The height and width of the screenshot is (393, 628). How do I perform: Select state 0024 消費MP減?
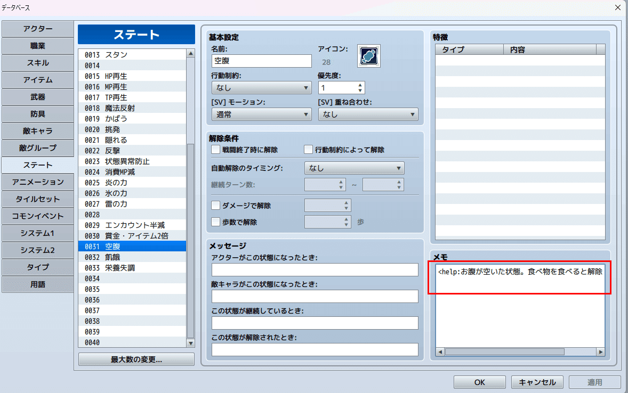132,172
